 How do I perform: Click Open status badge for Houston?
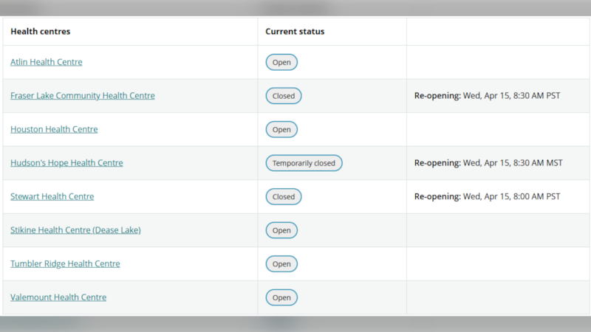point(281,130)
